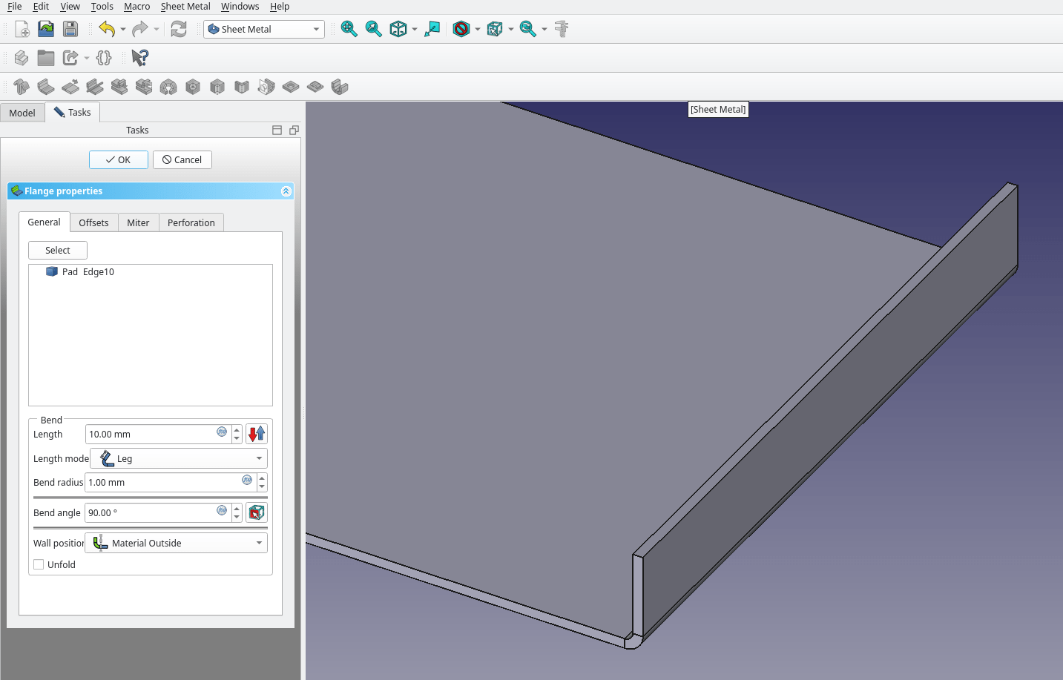The height and width of the screenshot is (680, 1063).
Task: Click the face selection cube beside Bend angle
Action: (x=257, y=512)
